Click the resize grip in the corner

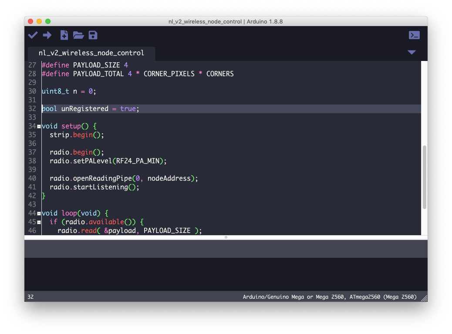tap(424, 297)
